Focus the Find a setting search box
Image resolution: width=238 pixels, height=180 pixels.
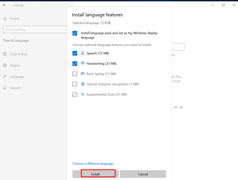click(x=35, y=29)
